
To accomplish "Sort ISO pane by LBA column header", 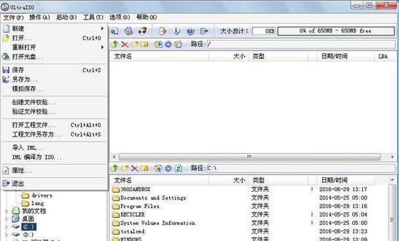I will [x=385, y=56].
